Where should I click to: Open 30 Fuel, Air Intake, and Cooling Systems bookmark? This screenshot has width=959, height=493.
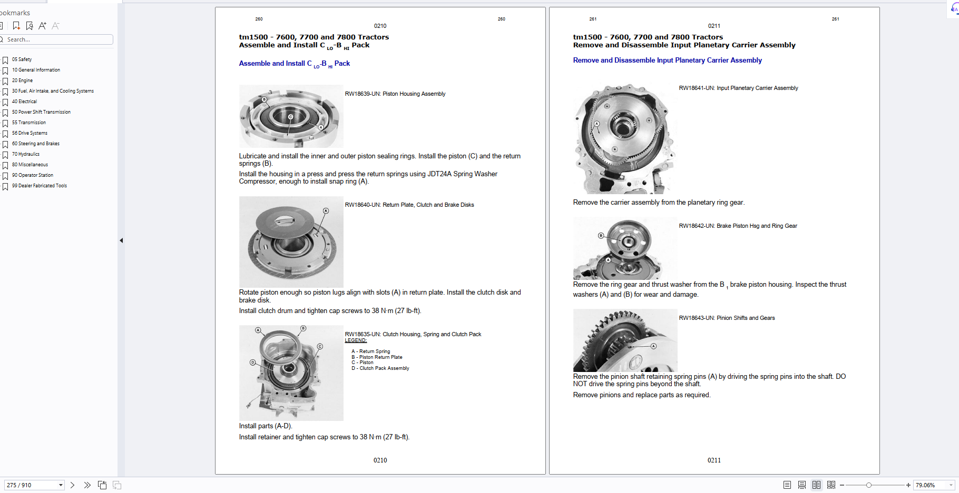pyautogui.click(x=53, y=91)
